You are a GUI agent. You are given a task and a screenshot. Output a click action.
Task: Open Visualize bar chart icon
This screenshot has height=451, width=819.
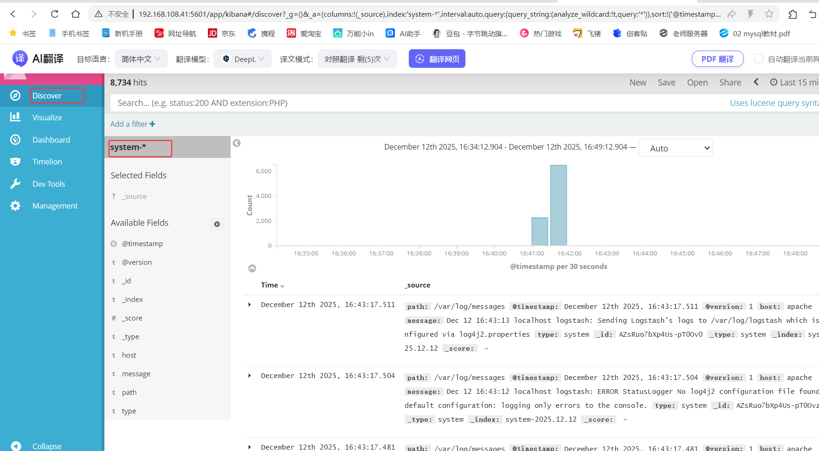15,117
